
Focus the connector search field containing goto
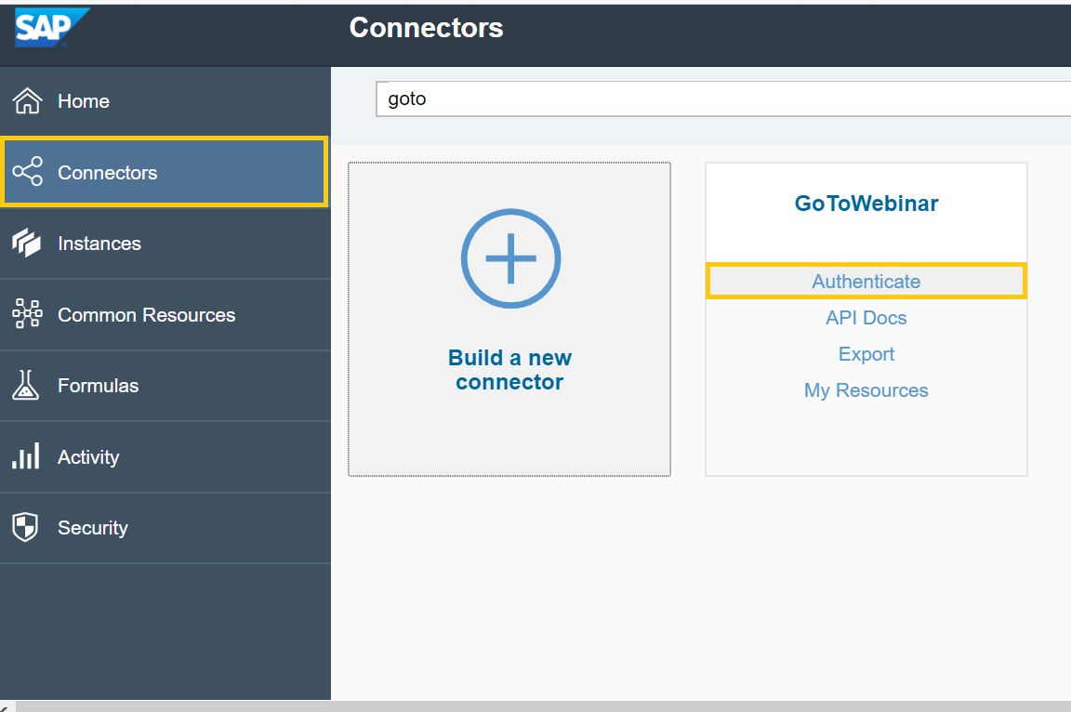click(723, 99)
